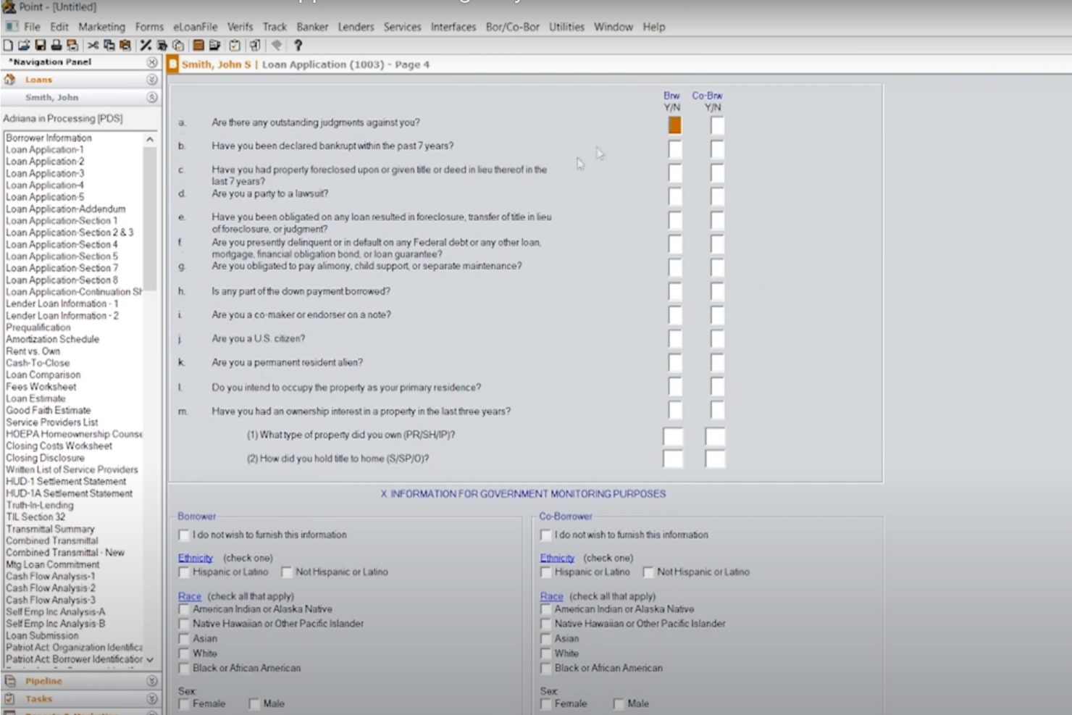Select Amortization Schedule in the form list
This screenshot has width=1072, height=715.
[x=53, y=339]
